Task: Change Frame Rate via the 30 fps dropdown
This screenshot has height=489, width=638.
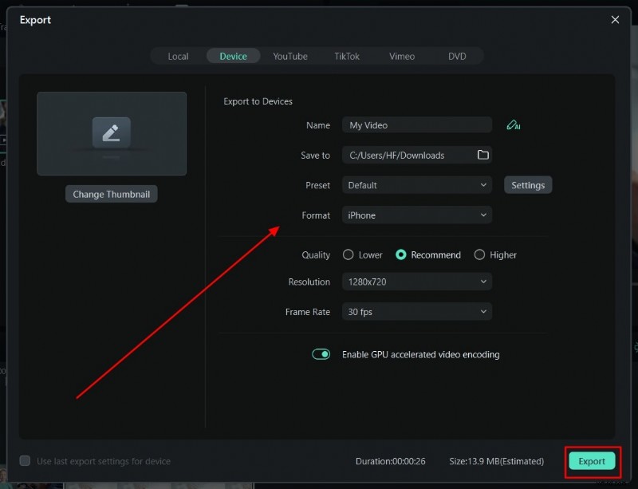Action: pos(416,311)
